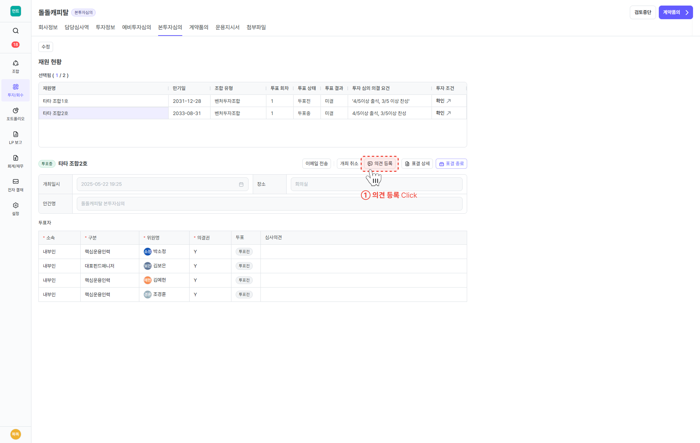The height and width of the screenshot is (443, 700).
Task: Click the 수정 button
Action: 46,47
